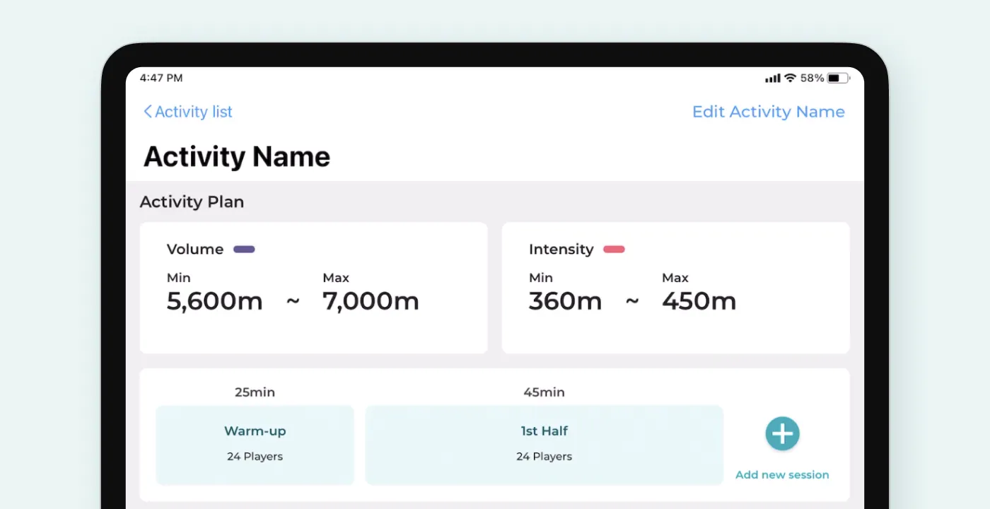Tap the Intensity maximum value 450m
Image resolution: width=990 pixels, height=509 pixels.
[699, 301]
